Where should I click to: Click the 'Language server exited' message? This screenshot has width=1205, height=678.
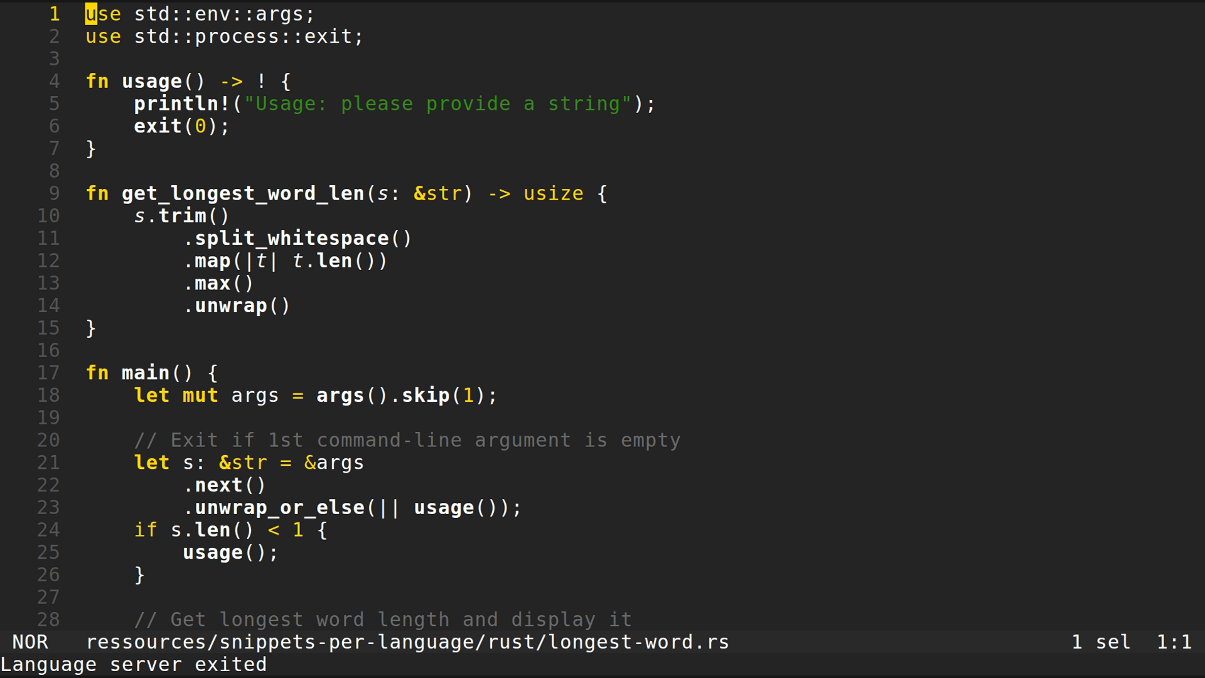point(134,665)
